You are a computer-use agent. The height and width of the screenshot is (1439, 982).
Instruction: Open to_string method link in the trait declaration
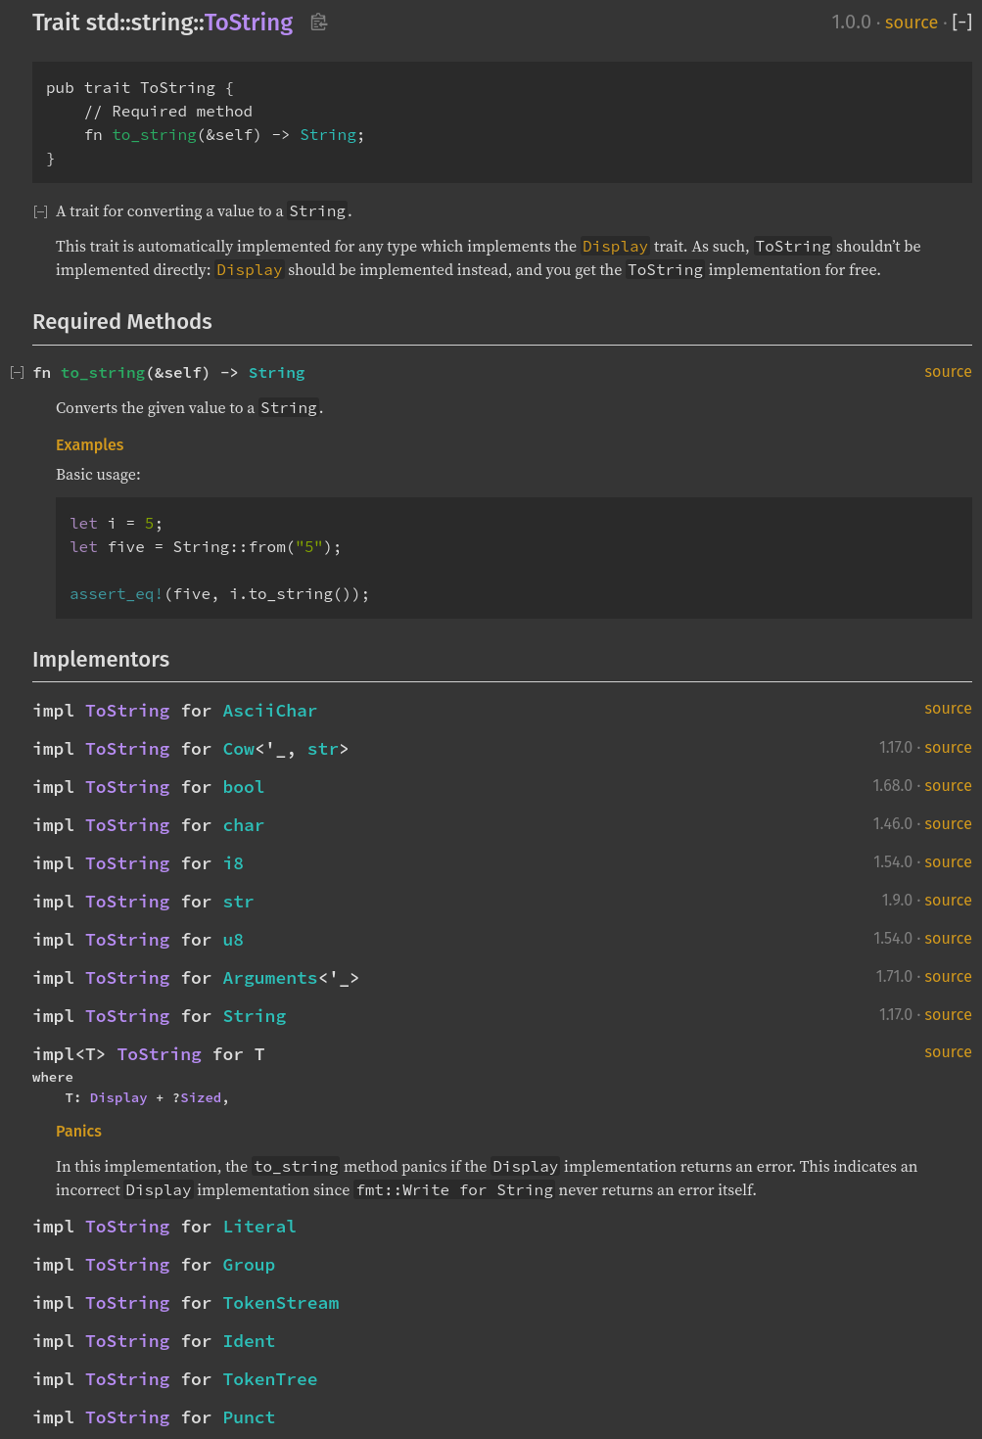pyautogui.click(x=154, y=135)
